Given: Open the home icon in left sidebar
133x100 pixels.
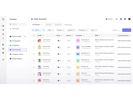Looking at the screenshot, I should pos(3,26).
